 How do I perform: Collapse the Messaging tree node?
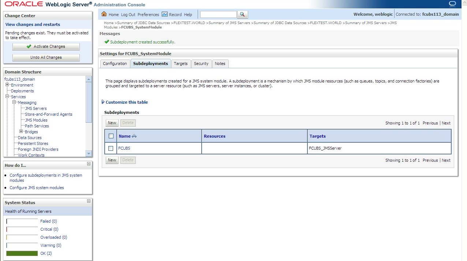pyautogui.click(x=14, y=103)
